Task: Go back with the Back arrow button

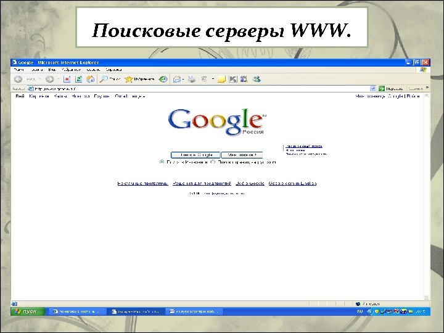Action: pyautogui.click(x=18, y=80)
